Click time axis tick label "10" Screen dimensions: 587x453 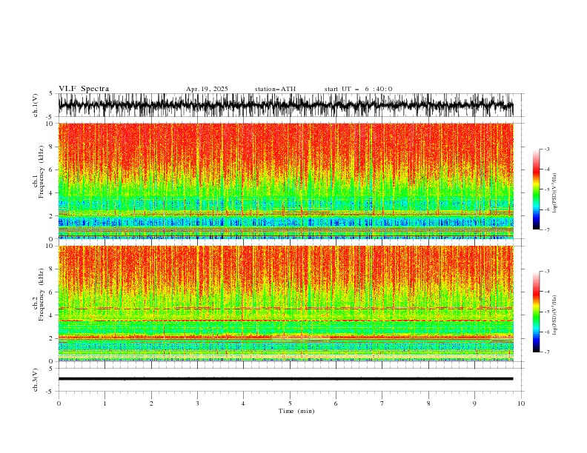[x=521, y=403]
